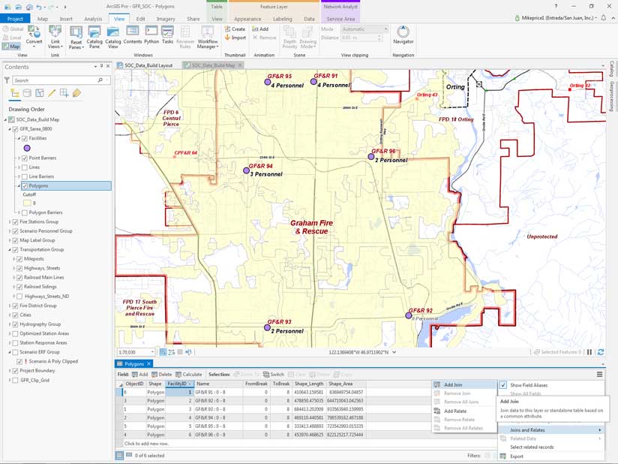Select List By Editing icon
The image size is (618, 464).
coord(52,93)
